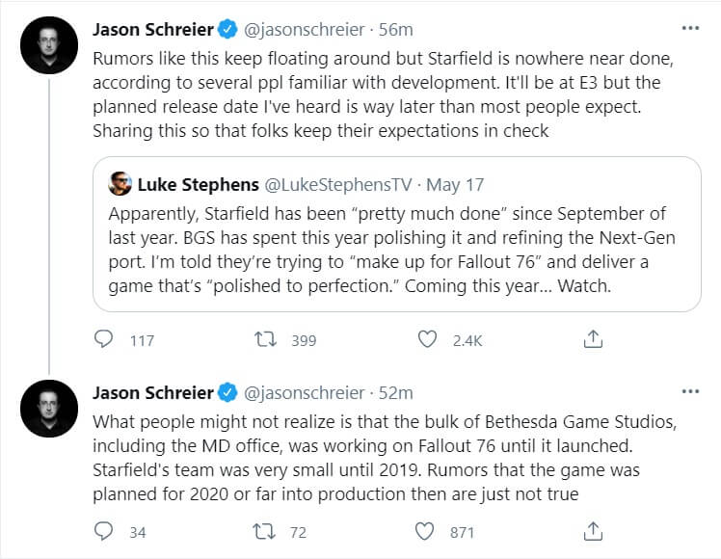
Task: Like the tweet with 2.4K likes
Action: coord(429,339)
